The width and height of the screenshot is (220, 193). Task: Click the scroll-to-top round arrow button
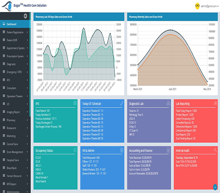215,187
